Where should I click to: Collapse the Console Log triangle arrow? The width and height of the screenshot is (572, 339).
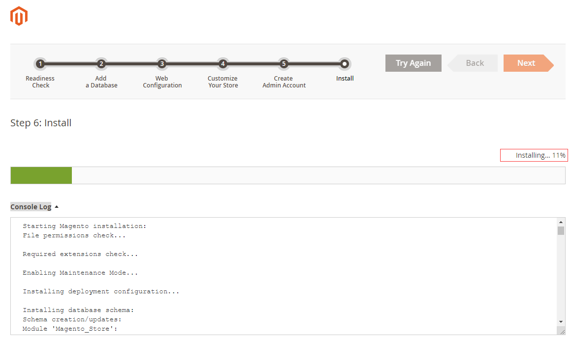pos(57,207)
